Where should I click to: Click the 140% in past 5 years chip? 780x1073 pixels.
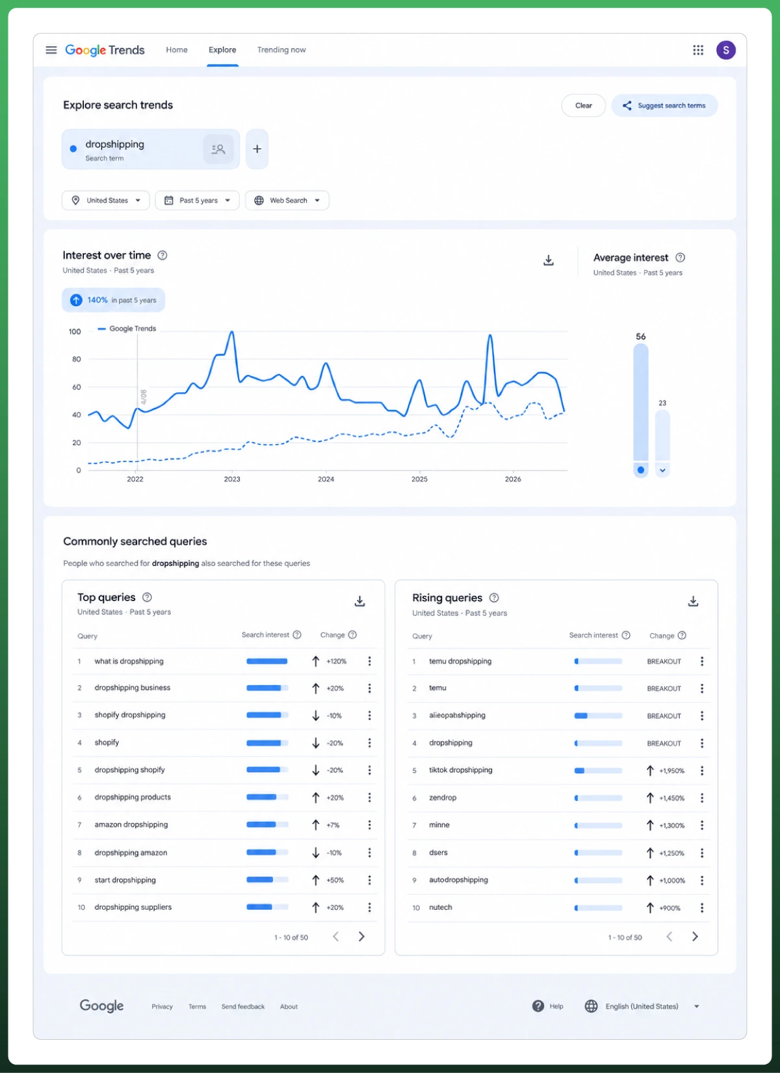114,300
